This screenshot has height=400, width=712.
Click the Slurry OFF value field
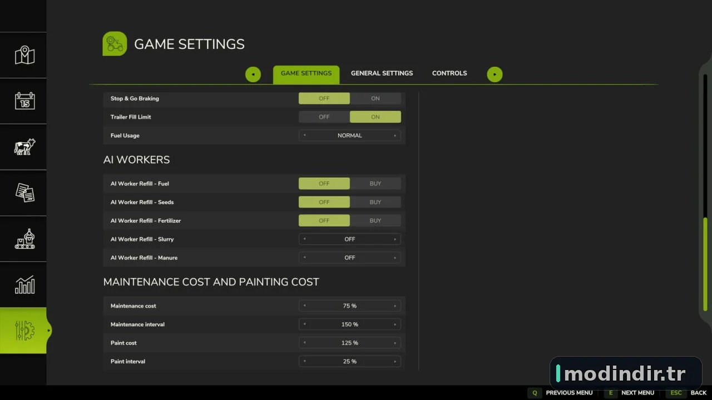click(x=350, y=239)
